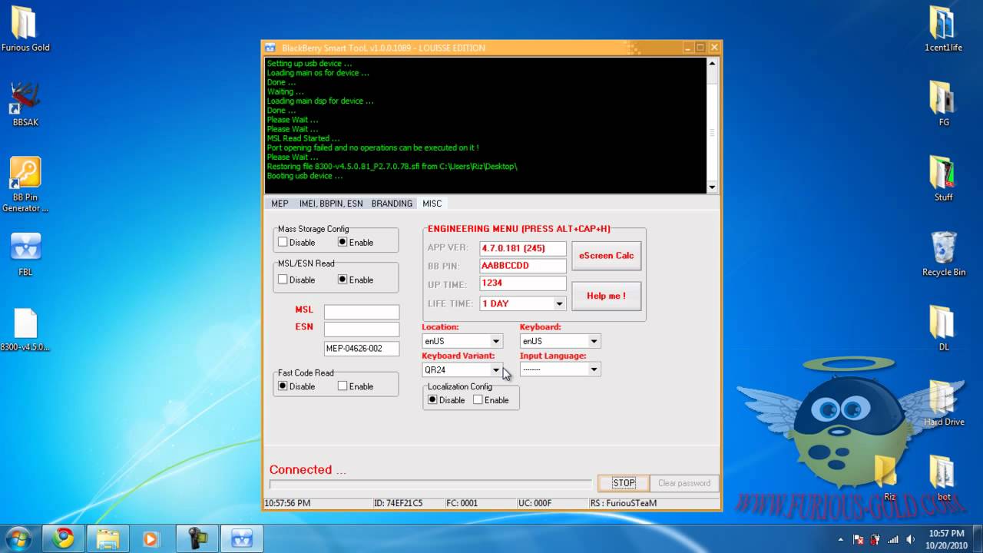The image size is (983, 553).
Task: Click the MEP-04626-002 field
Action: (x=362, y=349)
